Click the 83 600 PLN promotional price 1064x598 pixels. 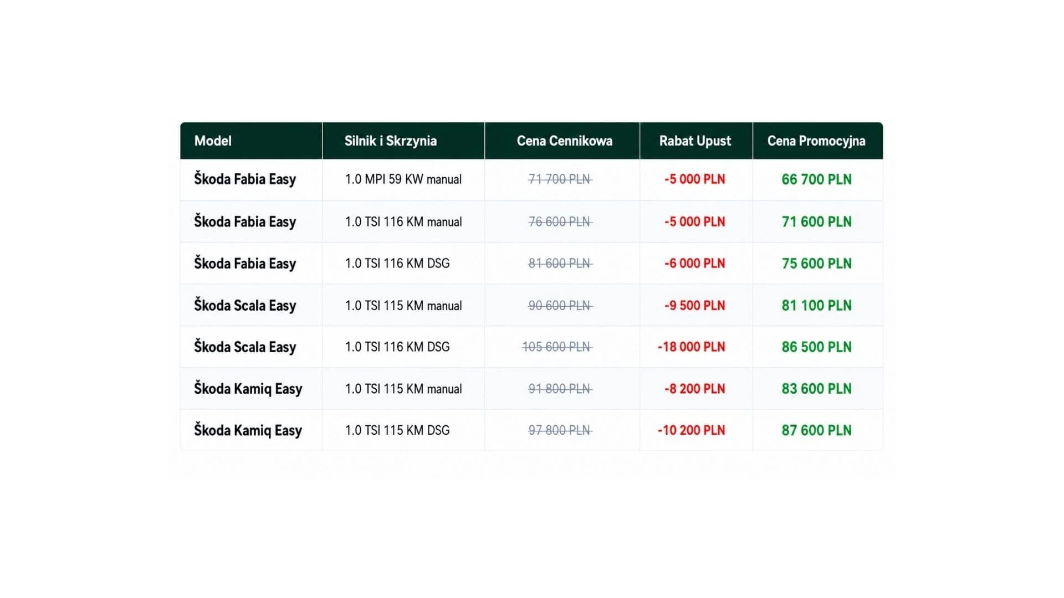[816, 389]
